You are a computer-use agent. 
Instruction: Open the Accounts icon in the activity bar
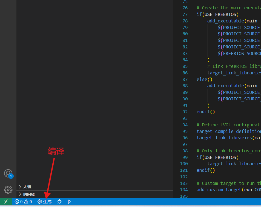pyautogui.click(x=8, y=173)
